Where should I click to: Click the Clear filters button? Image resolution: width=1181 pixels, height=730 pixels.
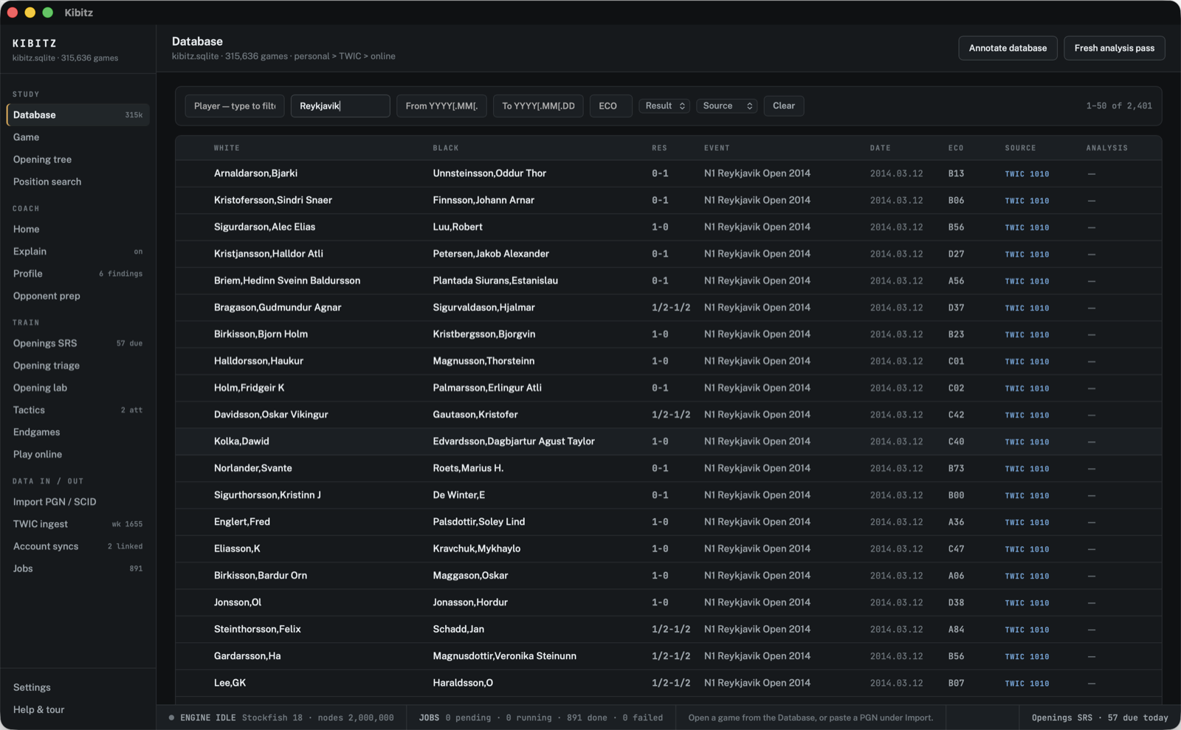[784, 106]
